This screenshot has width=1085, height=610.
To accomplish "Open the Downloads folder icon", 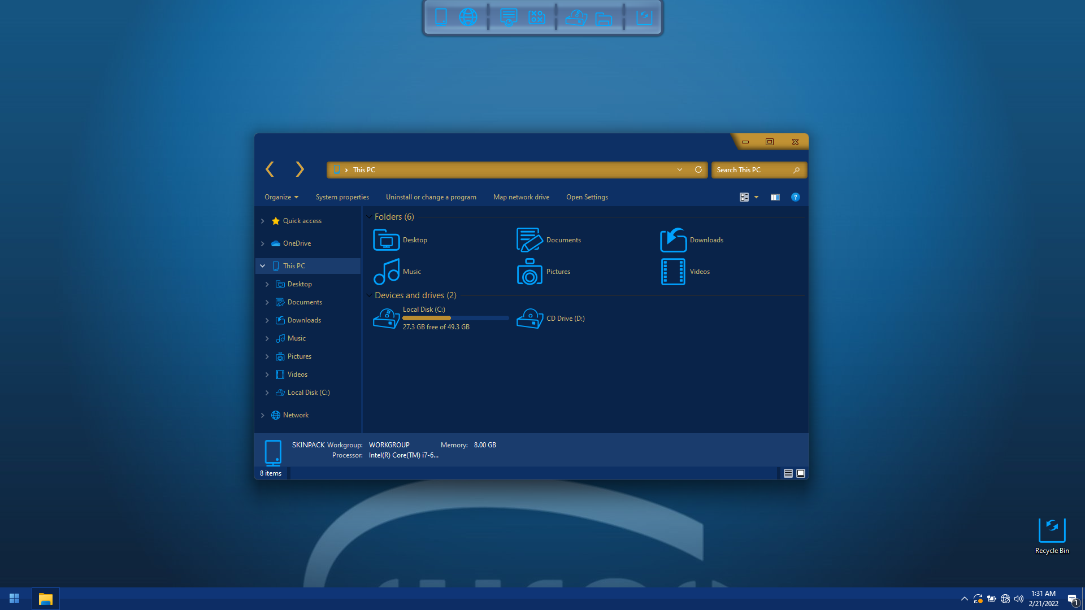I will click(x=673, y=240).
